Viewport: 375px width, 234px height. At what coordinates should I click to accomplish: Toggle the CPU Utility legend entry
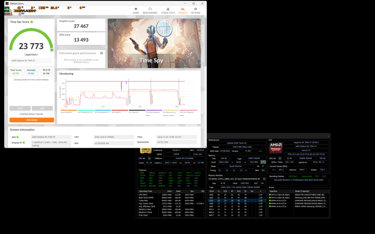point(137,112)
